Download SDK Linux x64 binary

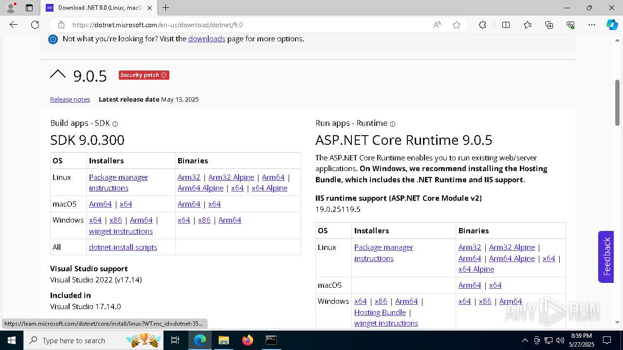238,188
